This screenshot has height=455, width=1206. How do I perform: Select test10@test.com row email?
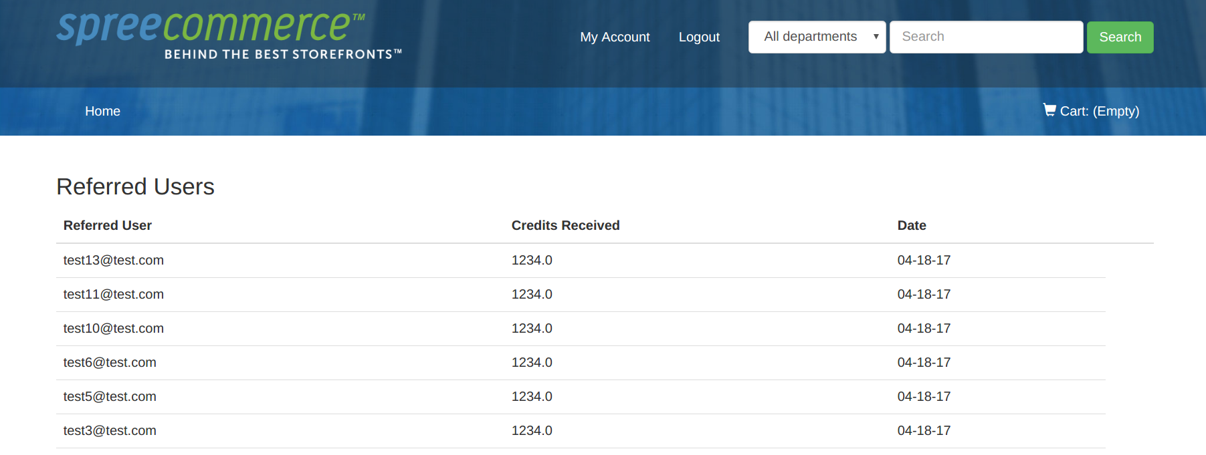pyautogui.click(x=114, y=329)
